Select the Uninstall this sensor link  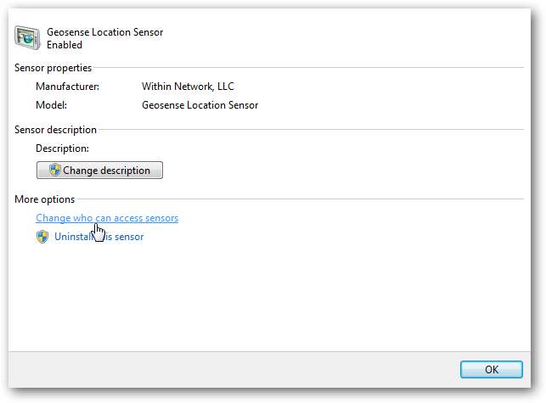99,237
